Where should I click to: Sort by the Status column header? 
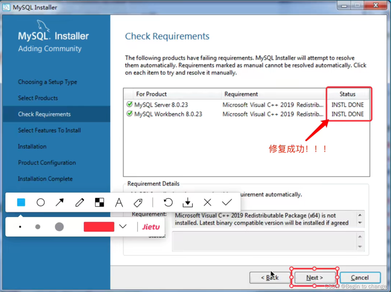tap(347, 94)
